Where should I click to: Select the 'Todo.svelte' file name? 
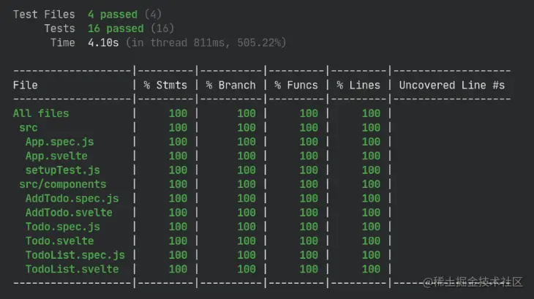pos(59,241)
